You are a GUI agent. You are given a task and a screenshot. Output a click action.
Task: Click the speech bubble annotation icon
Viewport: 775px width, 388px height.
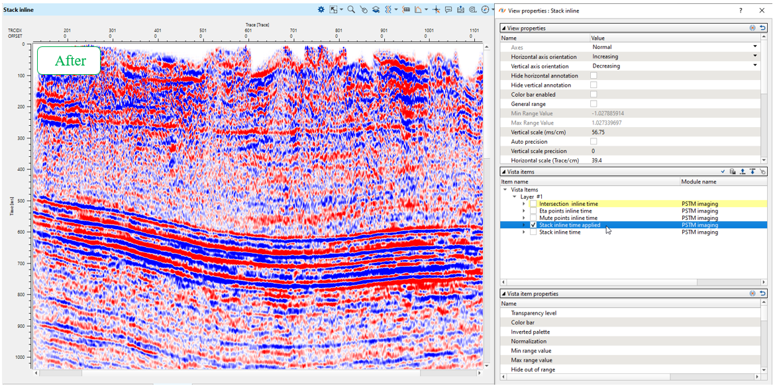click(x=448, y=10)
